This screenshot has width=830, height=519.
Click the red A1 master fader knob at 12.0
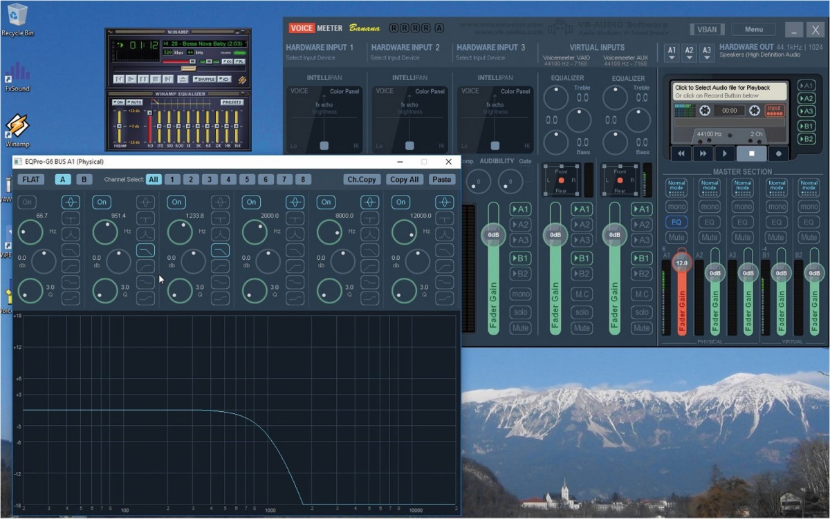(681, 263)
